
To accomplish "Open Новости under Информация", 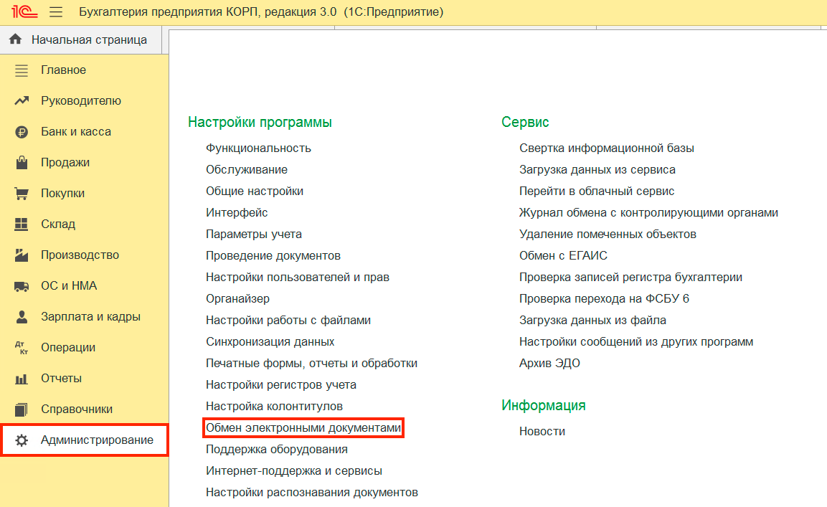I will (542, 432).
